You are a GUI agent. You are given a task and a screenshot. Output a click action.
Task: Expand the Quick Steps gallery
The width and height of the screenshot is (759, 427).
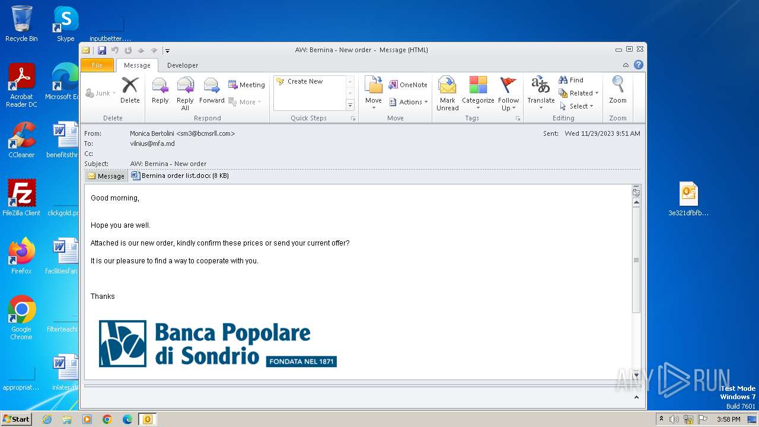[x=350, y=105]
